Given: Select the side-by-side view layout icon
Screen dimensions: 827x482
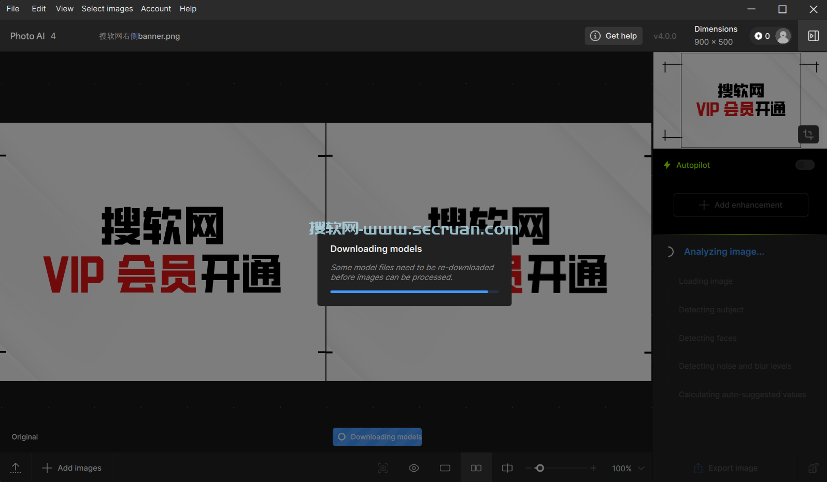Looking at the screenshot, I should pos(476,468).
